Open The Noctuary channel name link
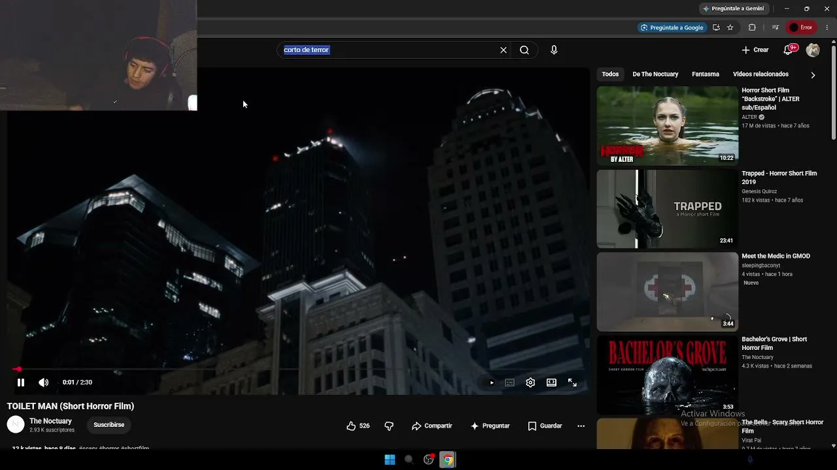837x470 pixels. tap(50, 421)
